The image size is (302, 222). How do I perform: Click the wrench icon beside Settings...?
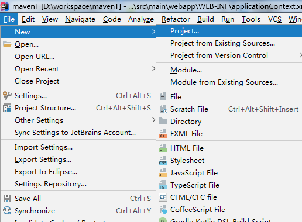coord(7,95)
